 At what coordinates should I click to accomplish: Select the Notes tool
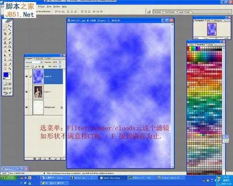(5, 64)
